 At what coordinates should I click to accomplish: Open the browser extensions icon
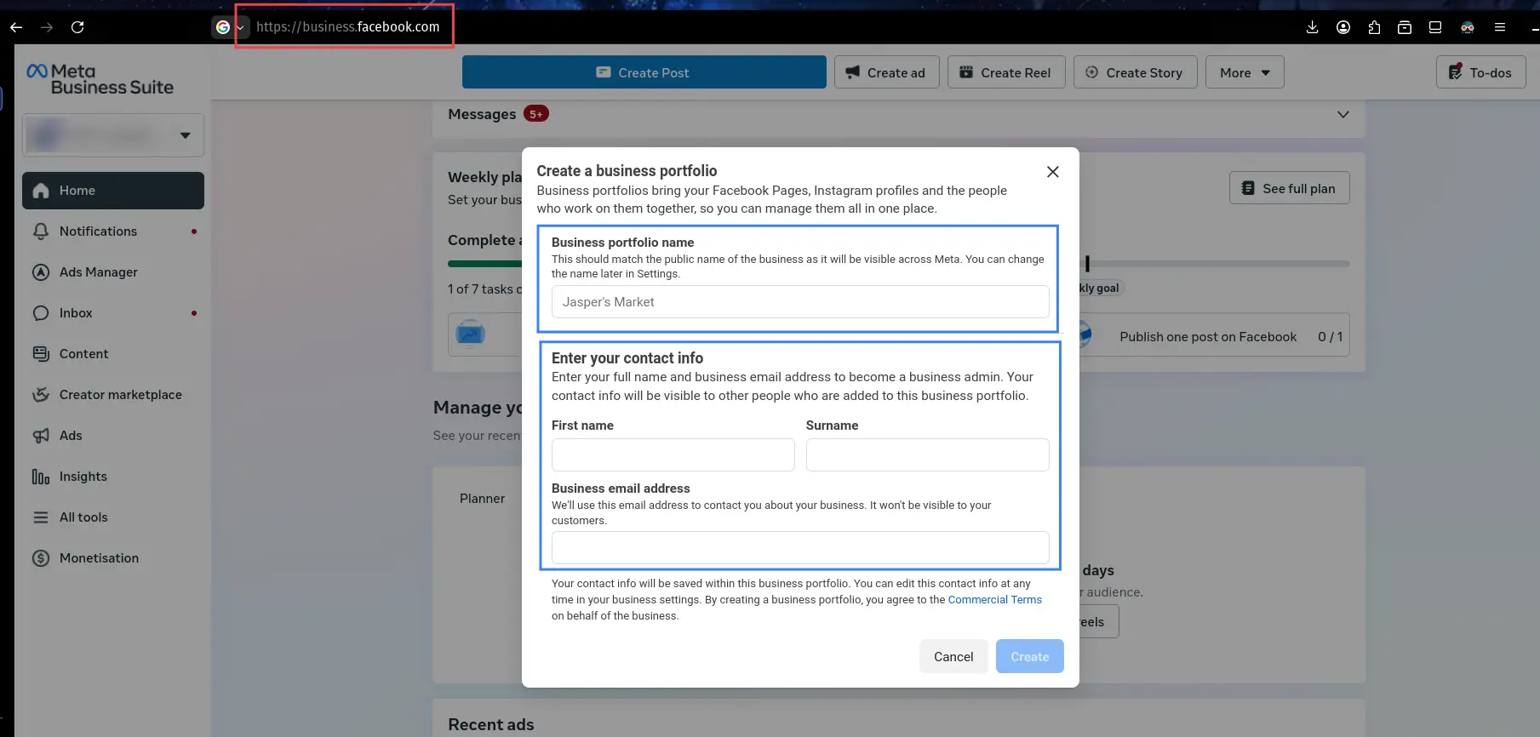pos(1374,27)
